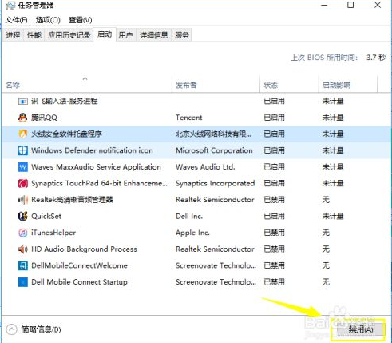Toggle sort order via 名称 column arrow
This screenshot has height=343, width=392.
coord(85,78)
